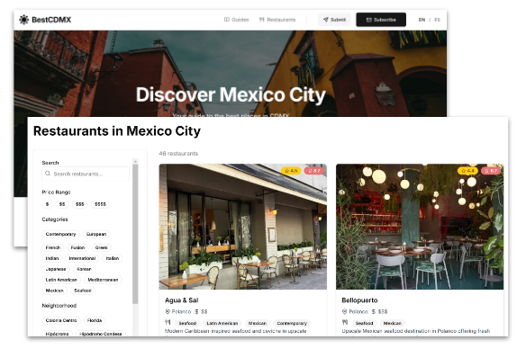Click the Mexican tag on Bellopuerto card

pyautogui.click(x=393, y=323)
